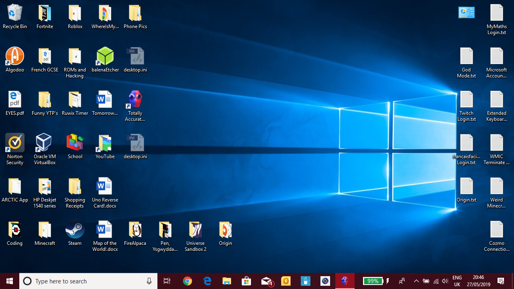Select the unlabeled Control Panel icon
Image resolution: width=514 pixels, height=289 pixels.
(x=467, y=12)
